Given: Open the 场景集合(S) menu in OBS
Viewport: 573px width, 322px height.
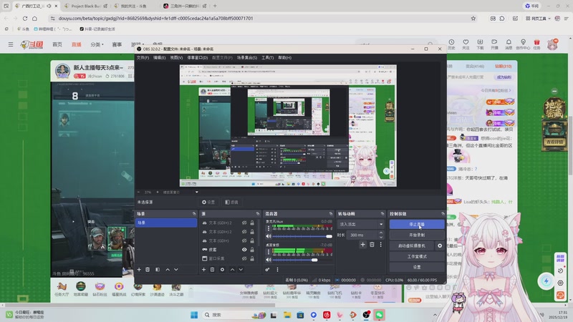Looking at the screenshot, I should 247,58.
